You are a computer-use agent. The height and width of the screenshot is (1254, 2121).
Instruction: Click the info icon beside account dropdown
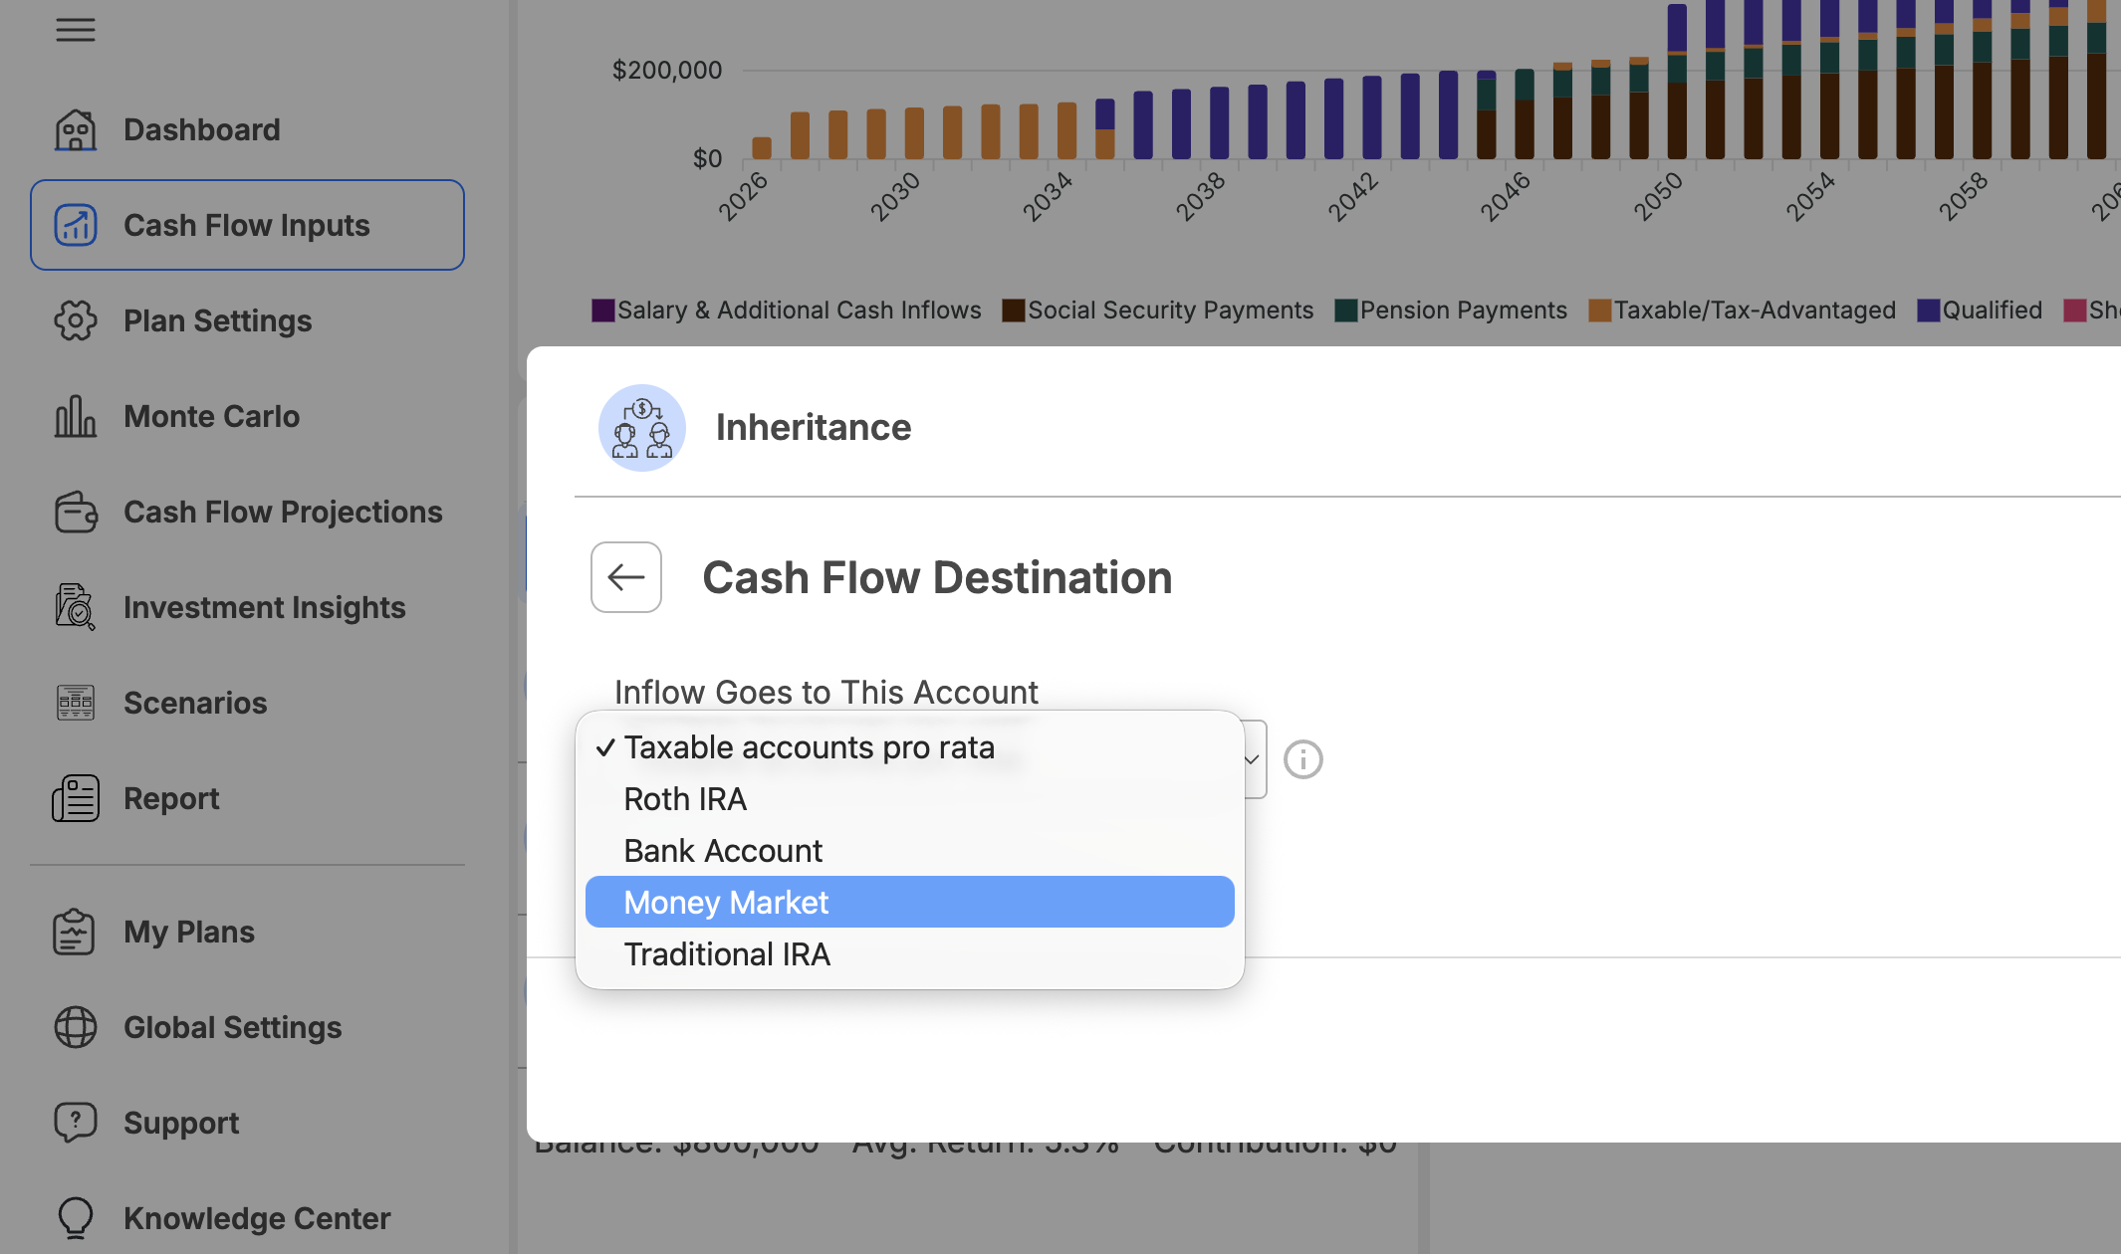[1302, 759]
